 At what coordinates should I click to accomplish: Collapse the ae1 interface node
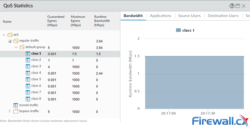tap(4, 35)
